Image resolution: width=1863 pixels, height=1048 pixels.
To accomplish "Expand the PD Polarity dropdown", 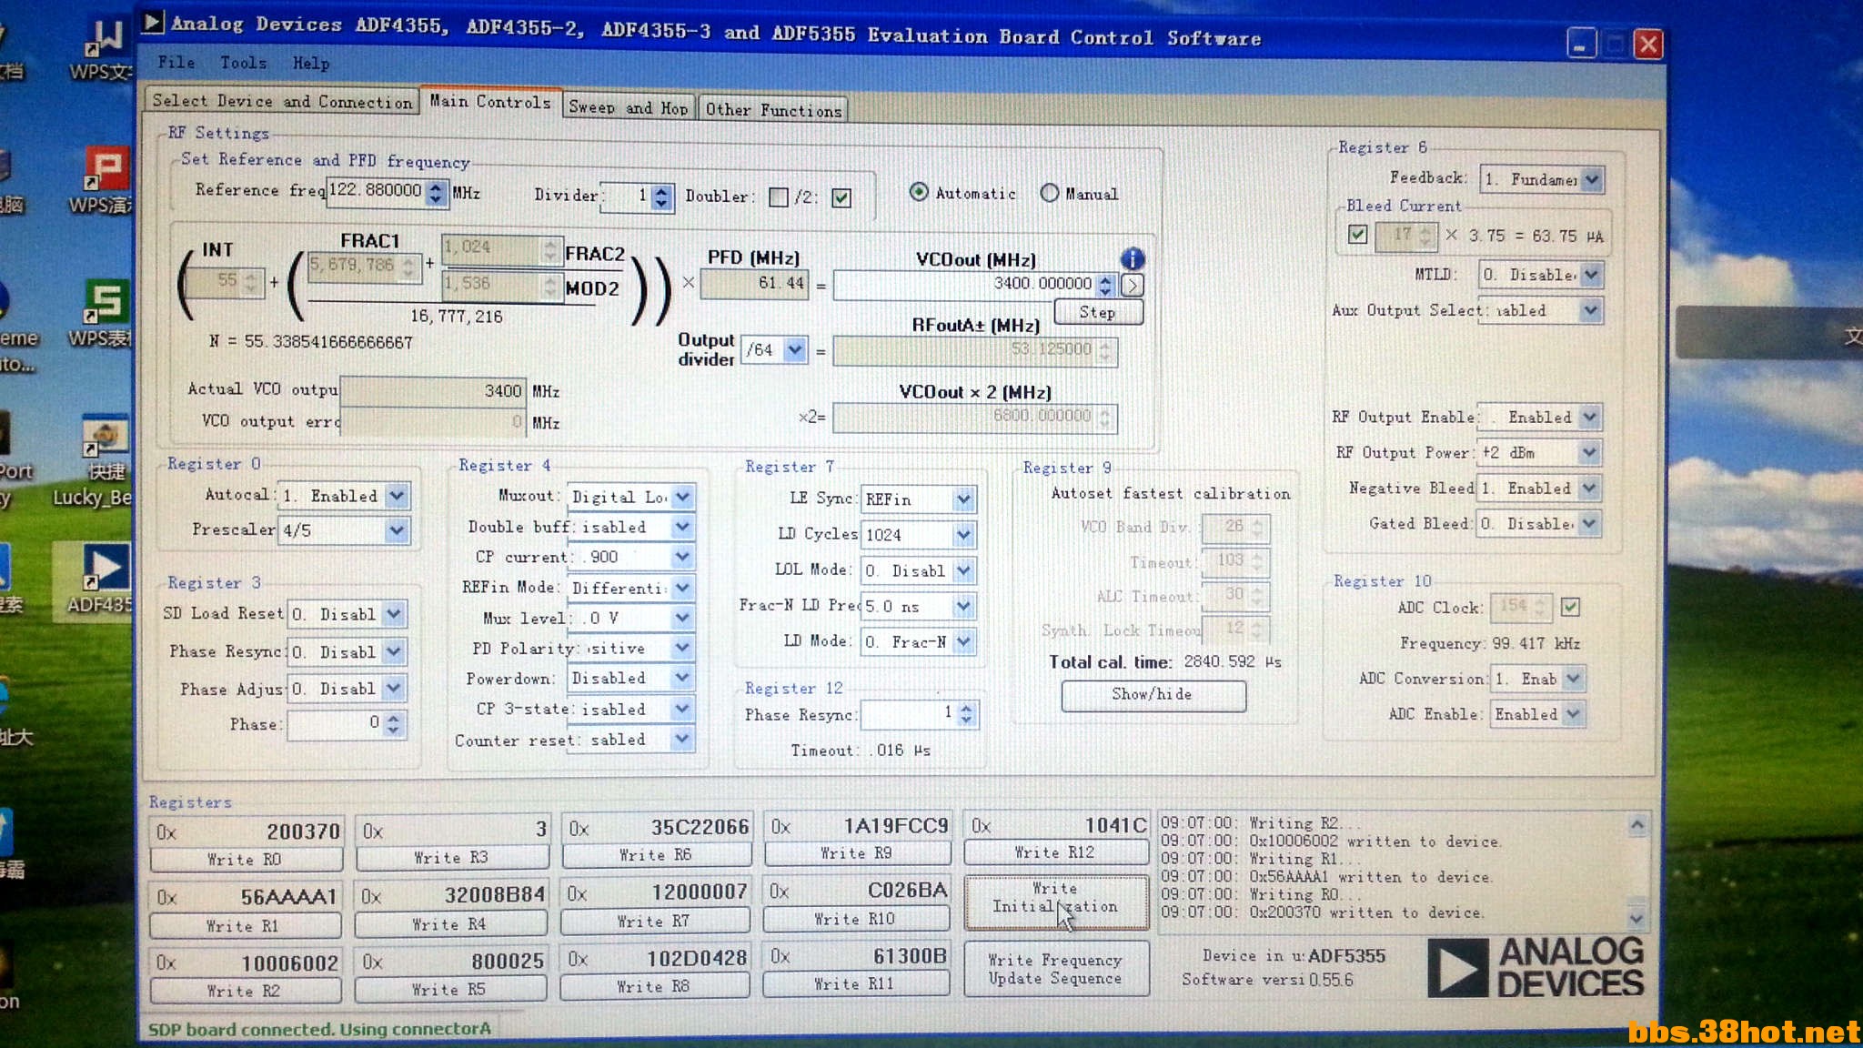I will pos(682,648).
